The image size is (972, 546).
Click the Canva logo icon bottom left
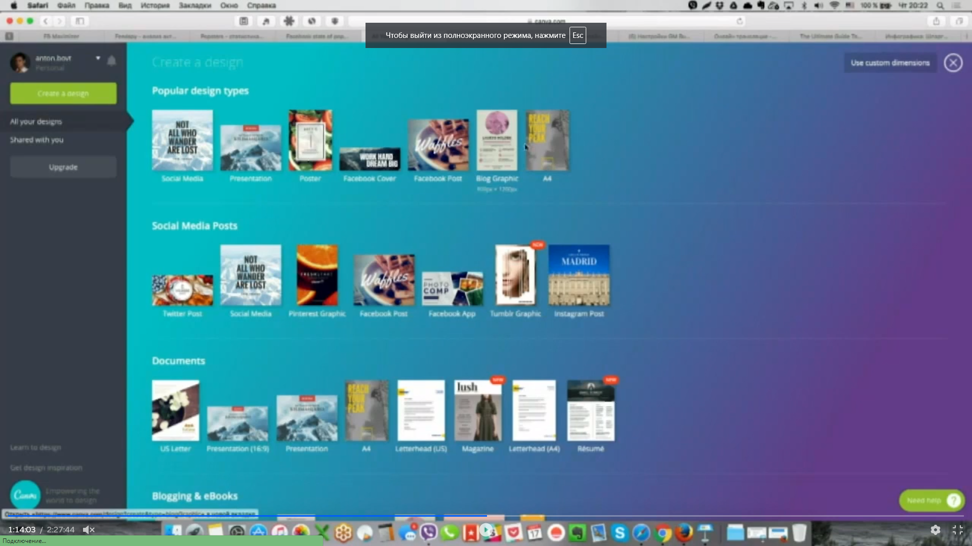click(x=25, y=494)
